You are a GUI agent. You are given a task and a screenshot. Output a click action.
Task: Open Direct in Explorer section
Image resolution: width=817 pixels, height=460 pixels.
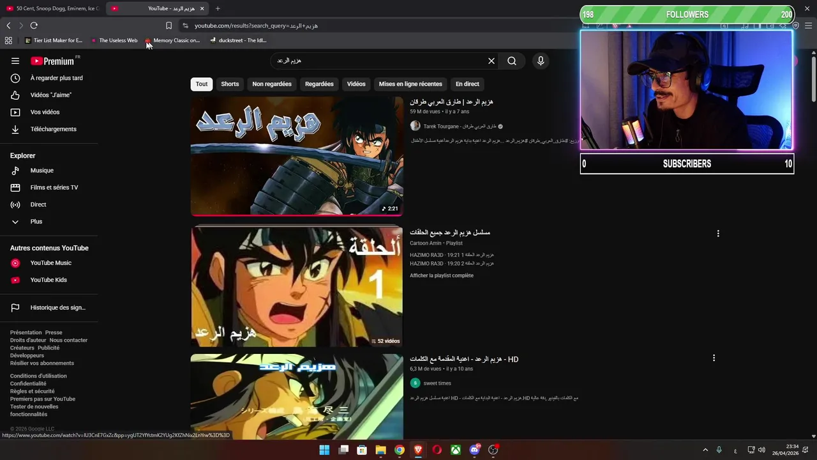[x=49, y=204]
